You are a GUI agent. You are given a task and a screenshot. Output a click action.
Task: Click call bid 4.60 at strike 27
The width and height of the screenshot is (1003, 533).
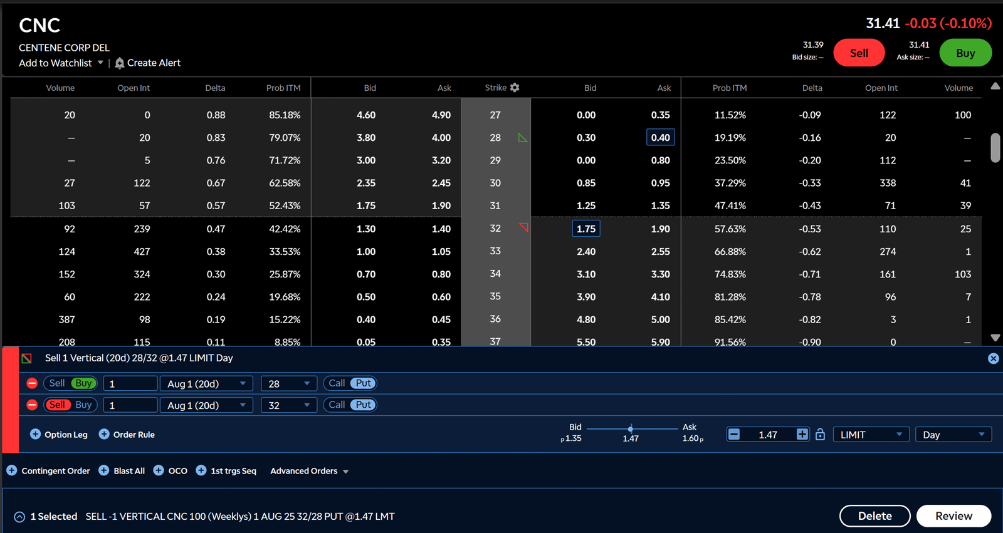point(366,115)
